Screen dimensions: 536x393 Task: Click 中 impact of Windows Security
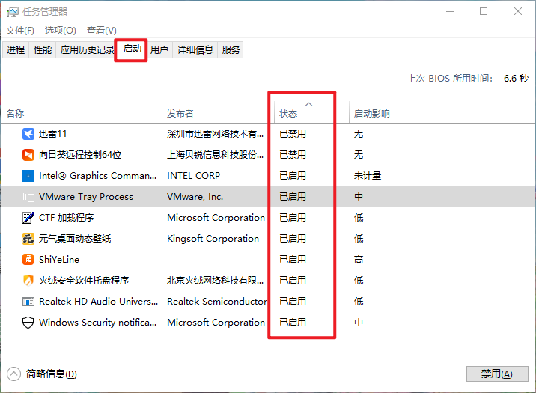359,322
